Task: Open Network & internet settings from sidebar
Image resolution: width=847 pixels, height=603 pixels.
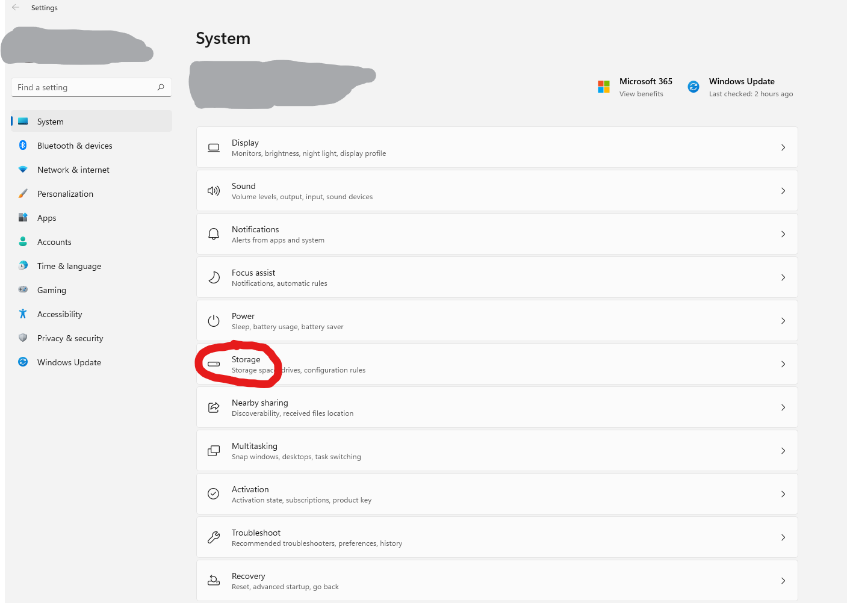Action: tap(73, 169)
